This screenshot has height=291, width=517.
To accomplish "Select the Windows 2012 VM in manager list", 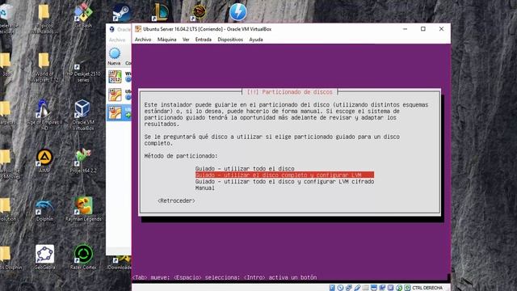I will pyautogui.click(x=120, y=77).
